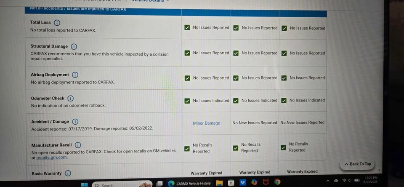
Task: Click the 'Structural Damage' row heading
Action: pyautogui.click(x=49, y=46)
